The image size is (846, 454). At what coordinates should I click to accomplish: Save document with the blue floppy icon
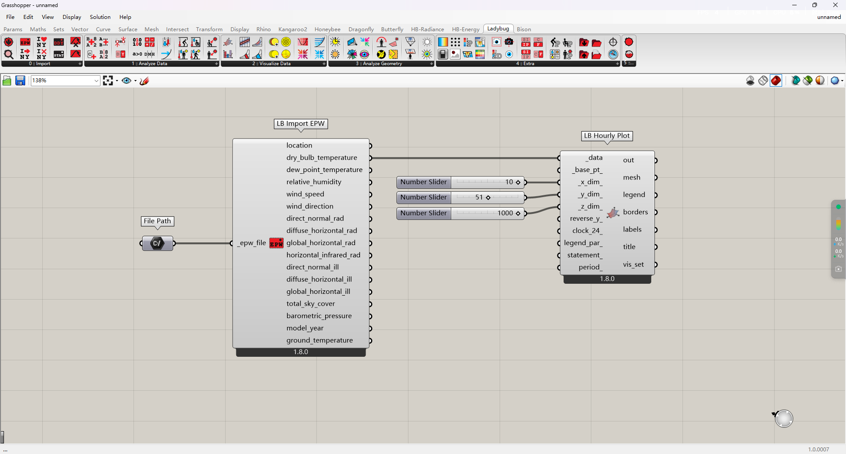click(20, 81)
